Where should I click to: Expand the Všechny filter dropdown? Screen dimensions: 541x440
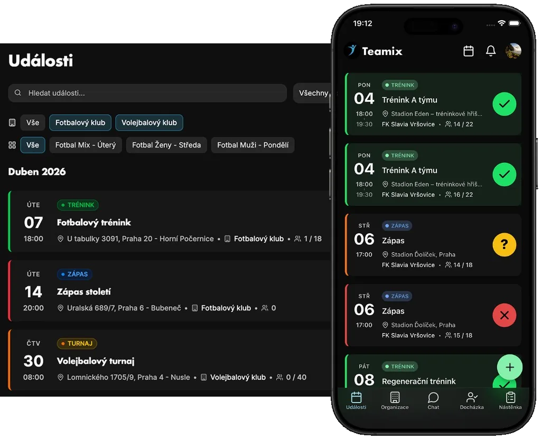[313, 93]
